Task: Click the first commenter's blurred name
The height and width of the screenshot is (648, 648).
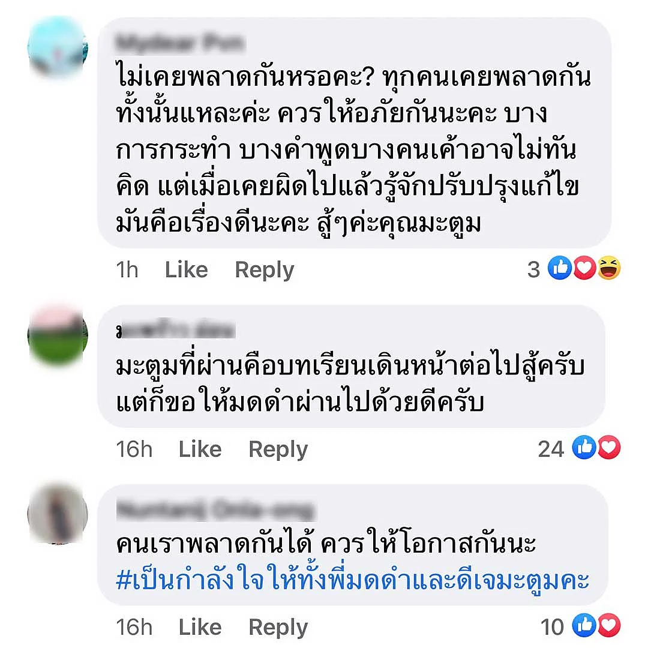Action: coord(181,43)
